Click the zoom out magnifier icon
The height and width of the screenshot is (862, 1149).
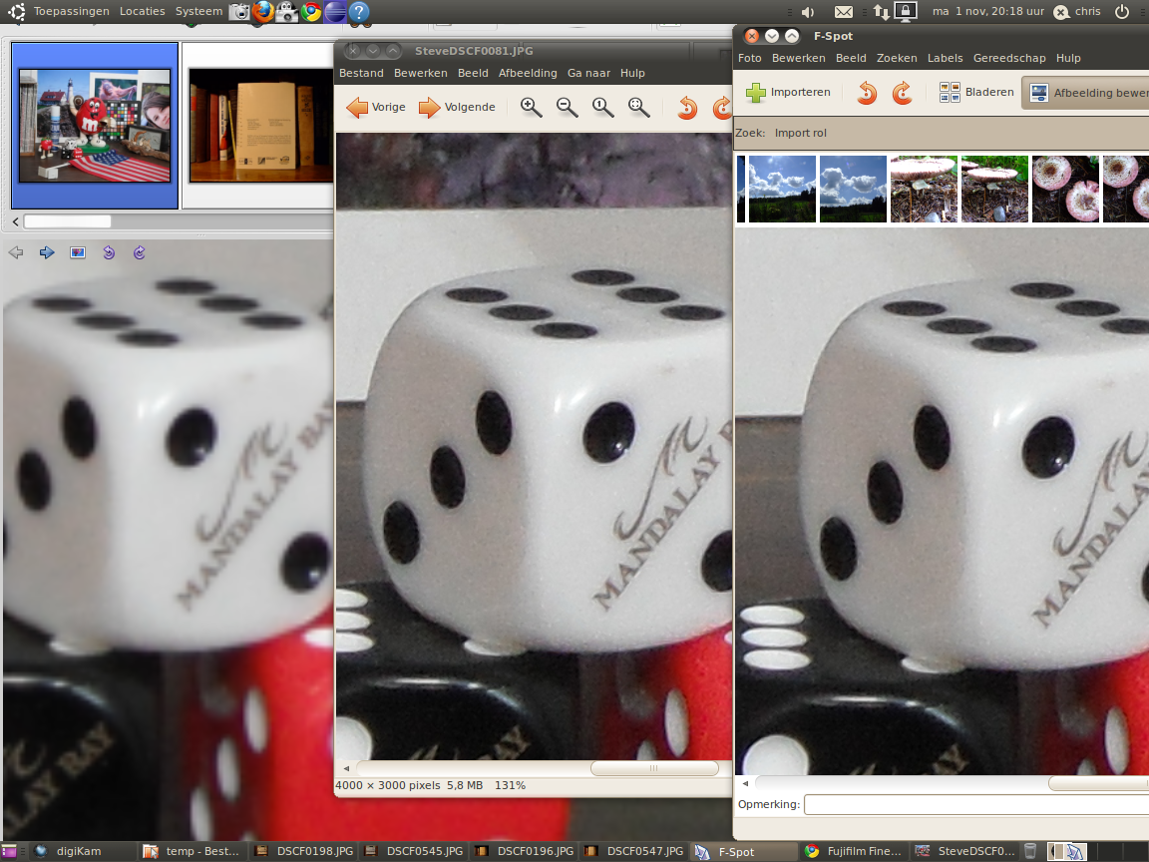(568, 107)
